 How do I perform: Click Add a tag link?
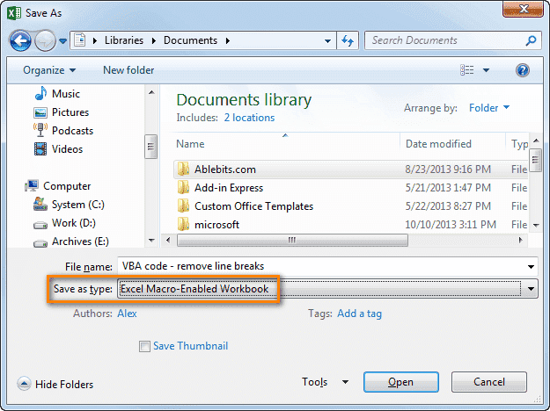coord(360,314)
